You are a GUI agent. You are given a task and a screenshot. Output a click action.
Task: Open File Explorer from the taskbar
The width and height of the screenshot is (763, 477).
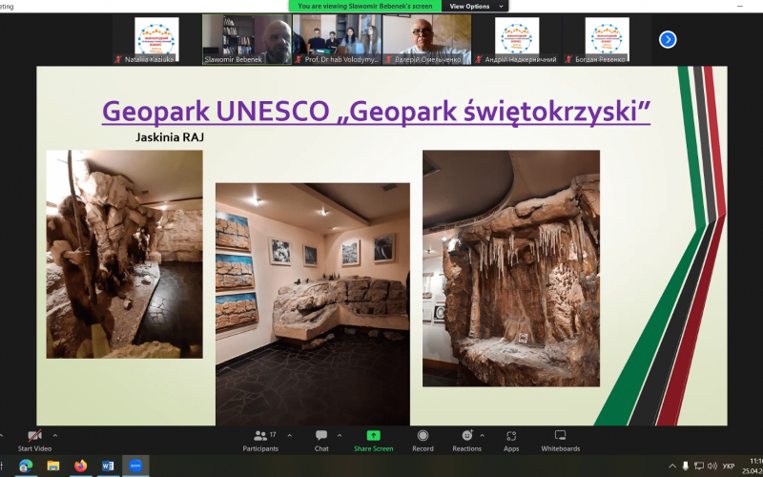(x=53, y=466)
